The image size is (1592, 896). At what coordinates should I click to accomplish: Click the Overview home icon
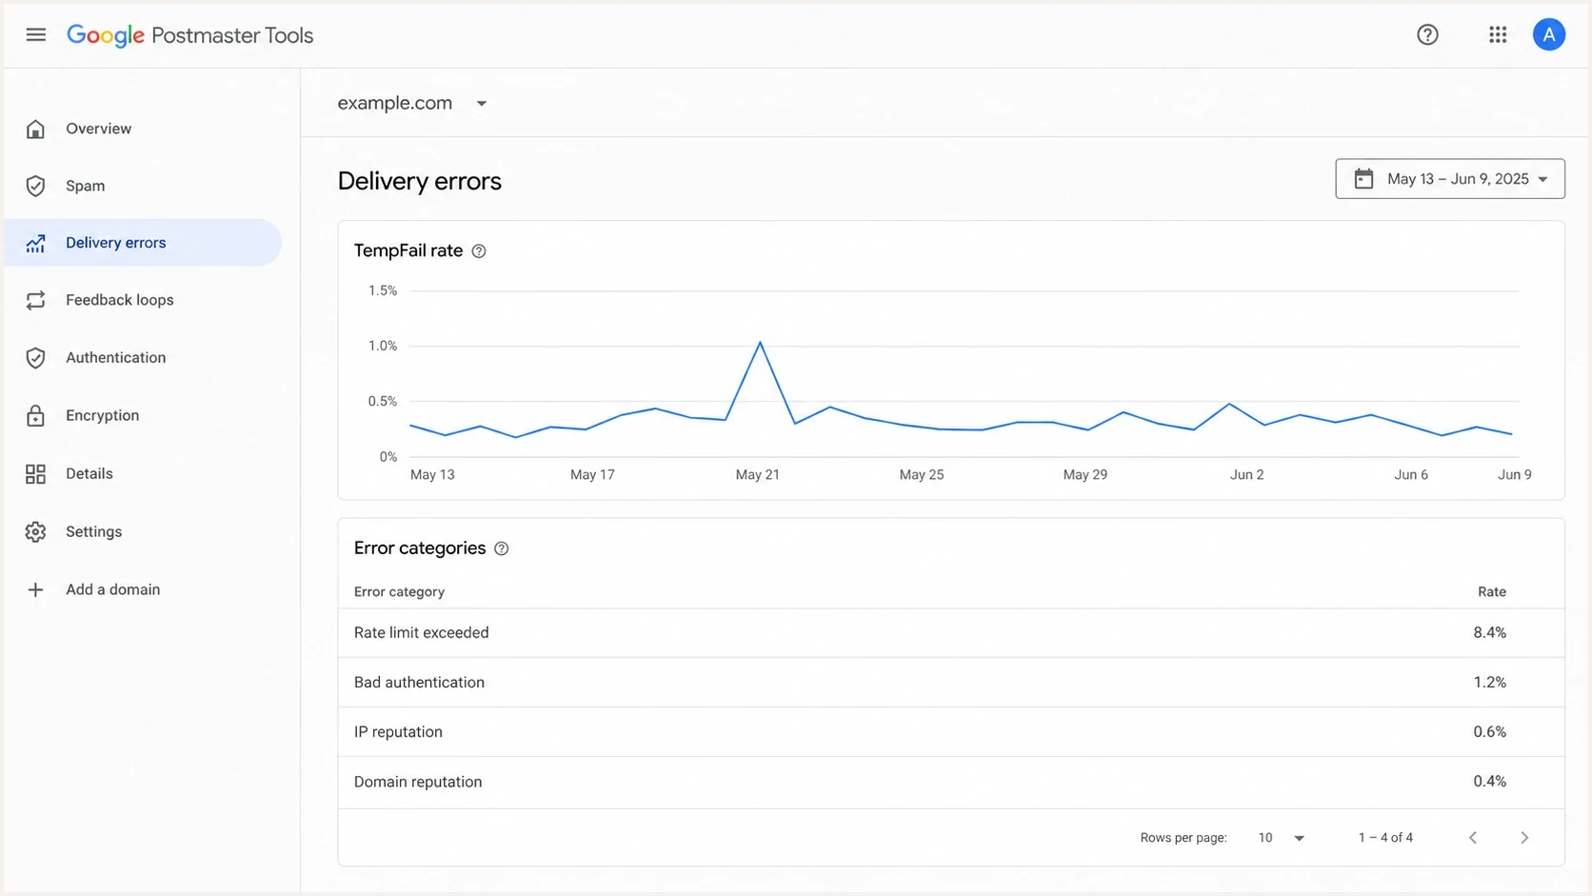coord(36,129)
